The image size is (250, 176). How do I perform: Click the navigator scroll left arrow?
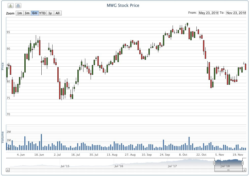click(x=8, y=170)
